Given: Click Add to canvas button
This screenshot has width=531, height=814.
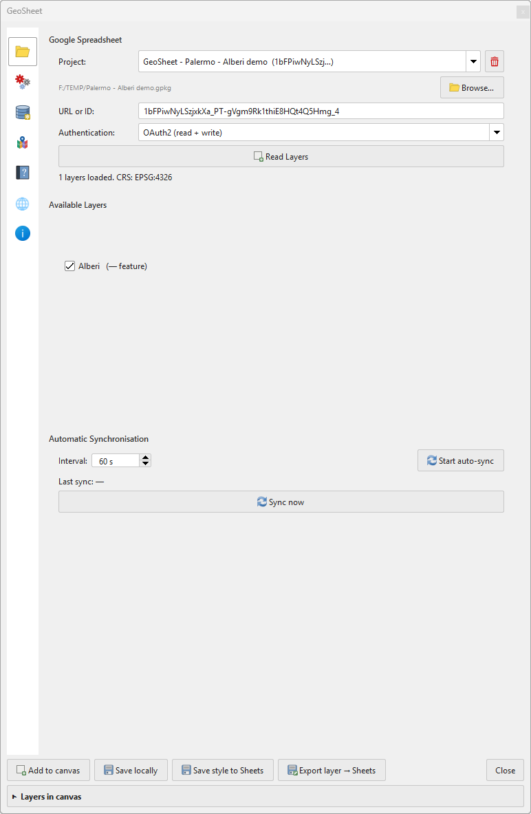Looking at the screenshot, I should point(48,770).
